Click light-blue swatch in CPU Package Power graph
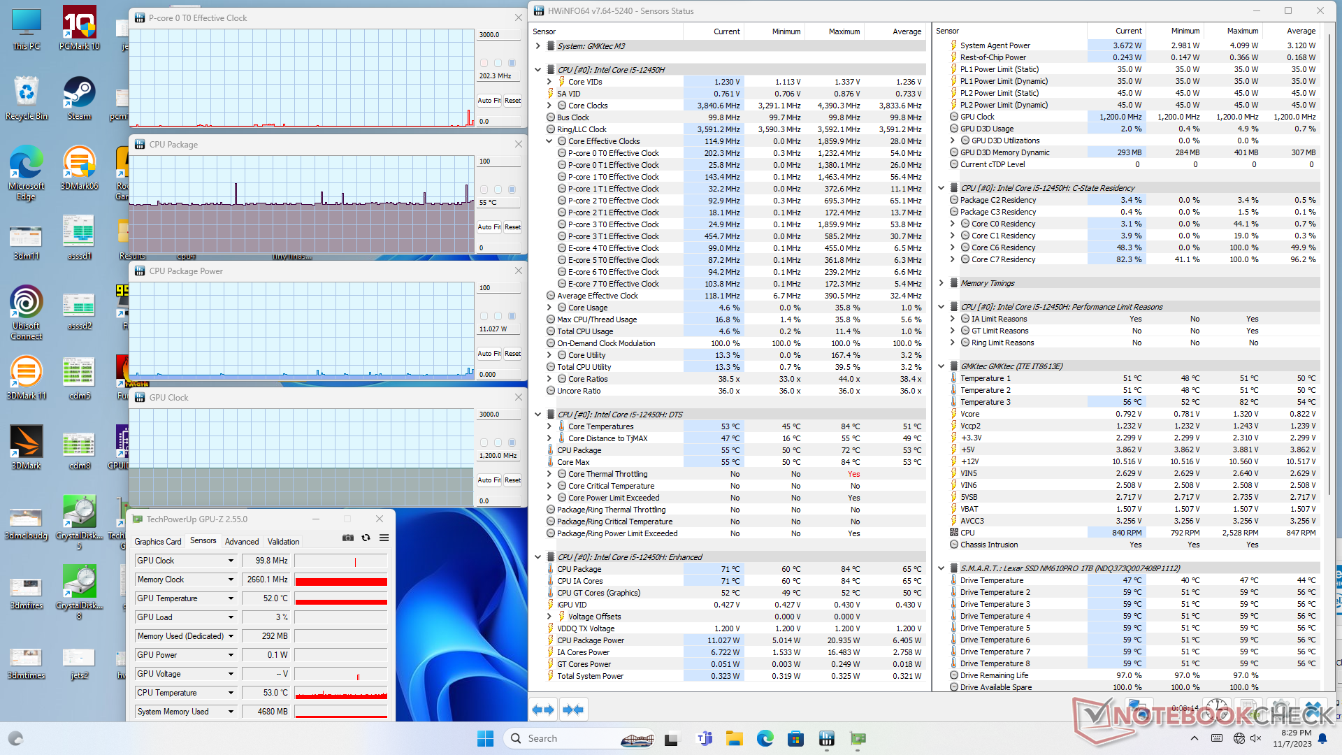Viewport: 1342px width, 755px height. pos(498,316)
